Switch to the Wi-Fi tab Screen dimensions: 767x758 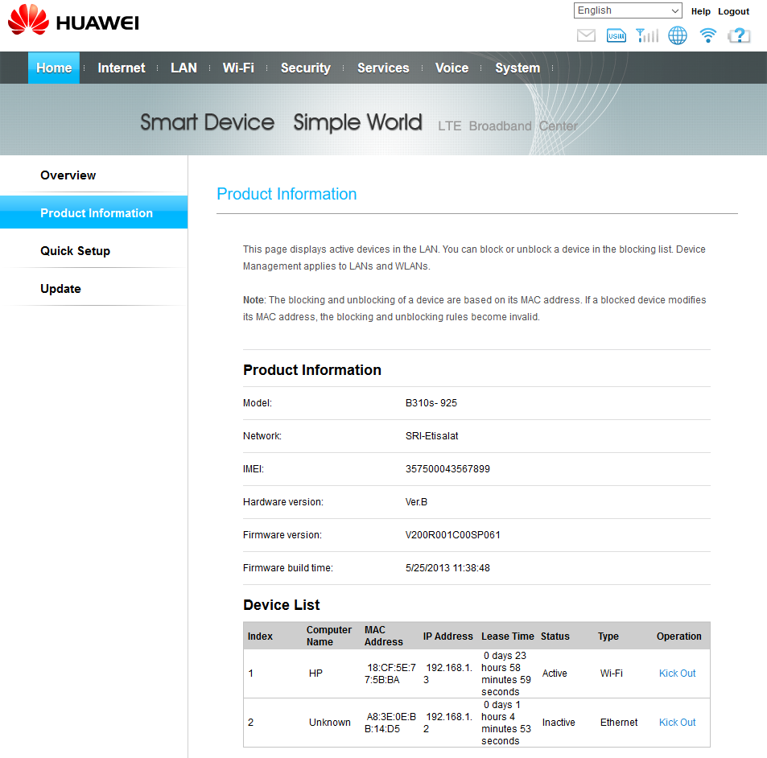pyautogui.click(x=238, y=68)
